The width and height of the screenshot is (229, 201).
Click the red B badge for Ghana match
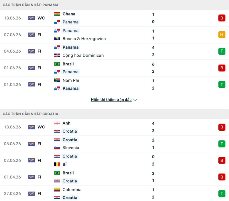coord(222,18)
